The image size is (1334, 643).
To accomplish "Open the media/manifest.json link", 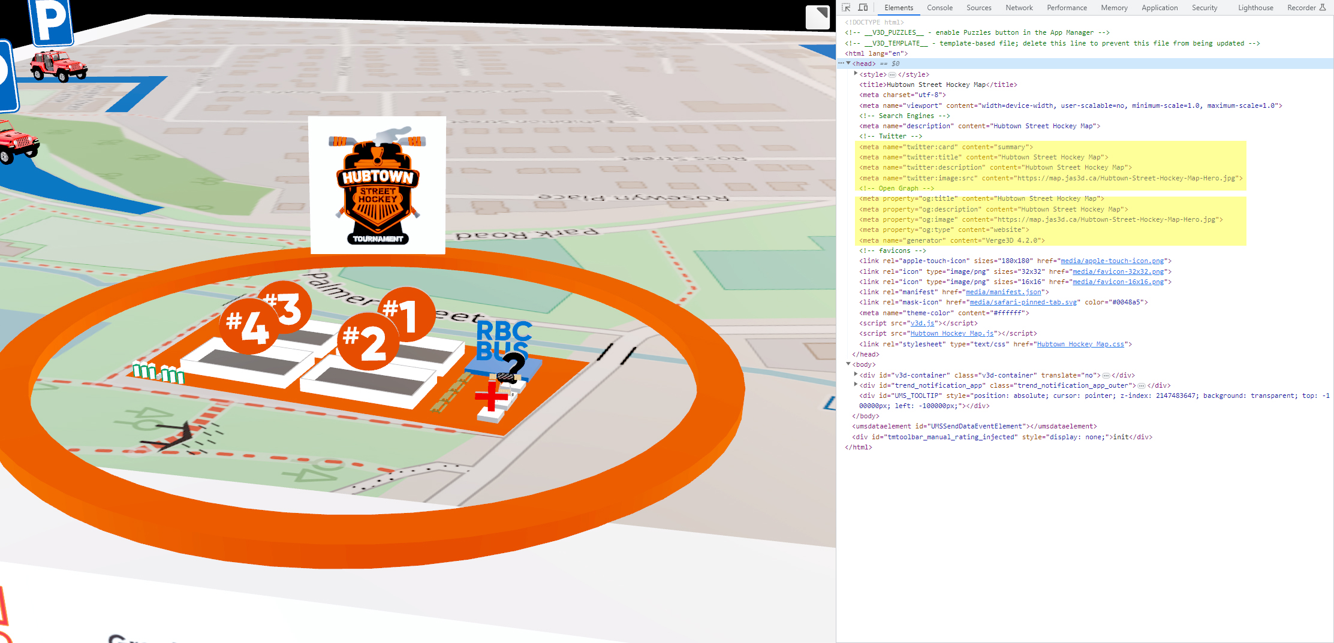I will click(1003, 292).
